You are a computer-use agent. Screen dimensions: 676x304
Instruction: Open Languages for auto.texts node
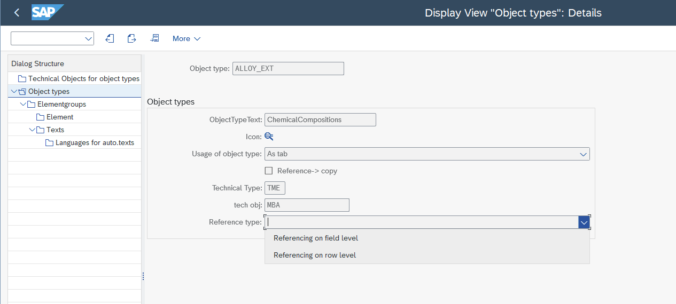pyautogui.click(x=95, y=142)
